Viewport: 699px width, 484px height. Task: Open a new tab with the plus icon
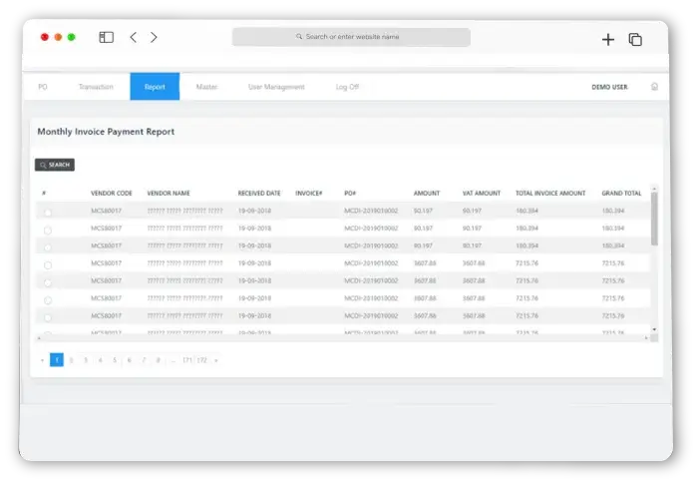(608, 40)
